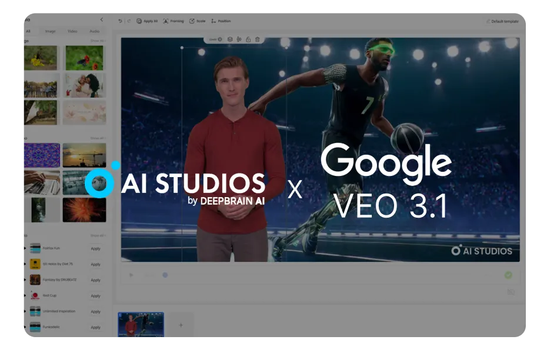This screenshot has height=353, width=547.
Task: Select the red-shirt avatar on the canvas
Action: click(234, 159)
